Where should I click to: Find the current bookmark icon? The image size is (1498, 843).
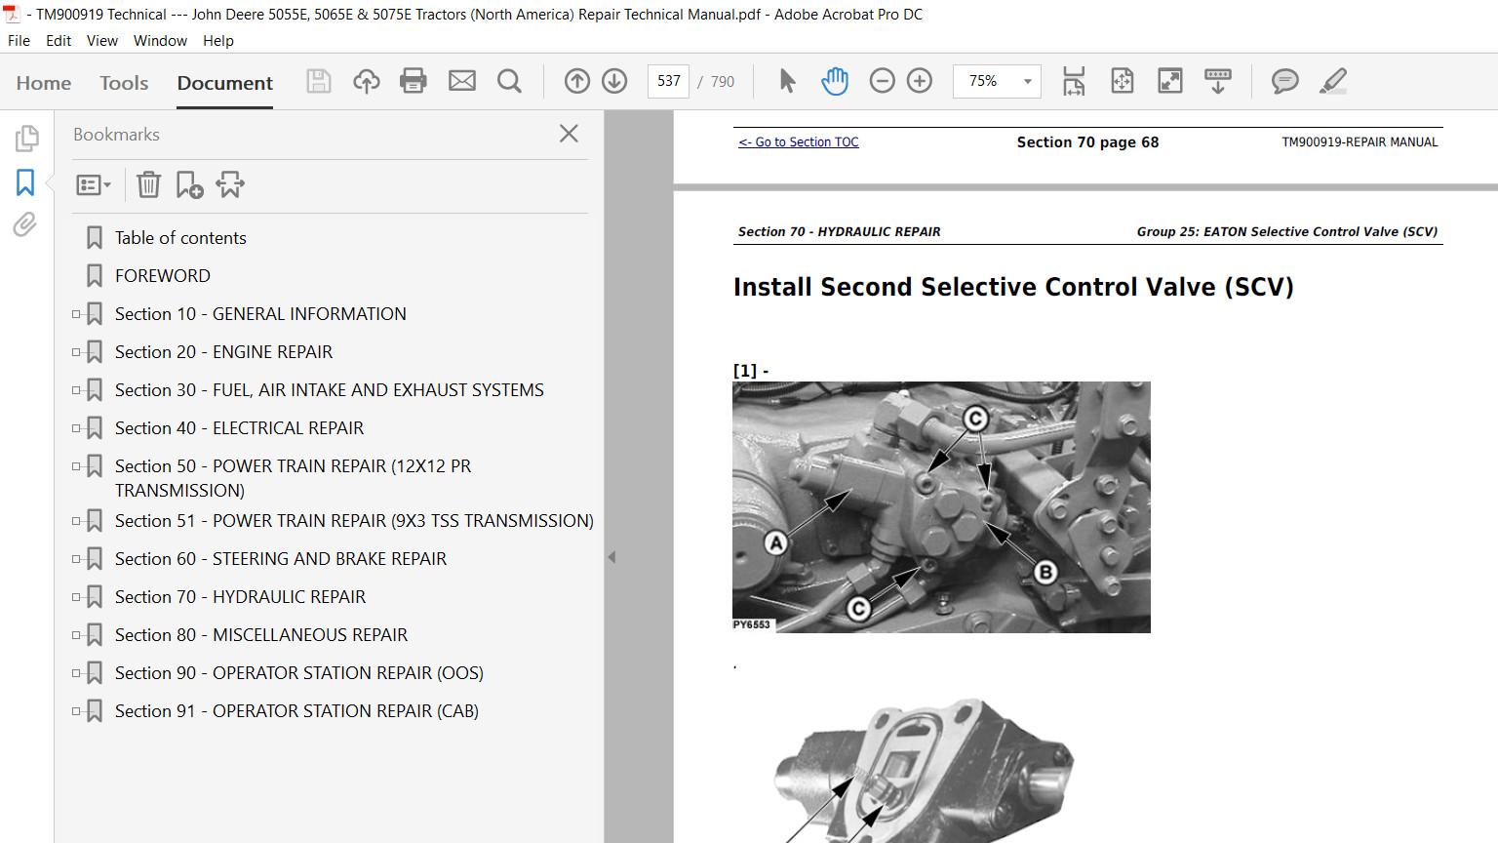coord(230,184)
